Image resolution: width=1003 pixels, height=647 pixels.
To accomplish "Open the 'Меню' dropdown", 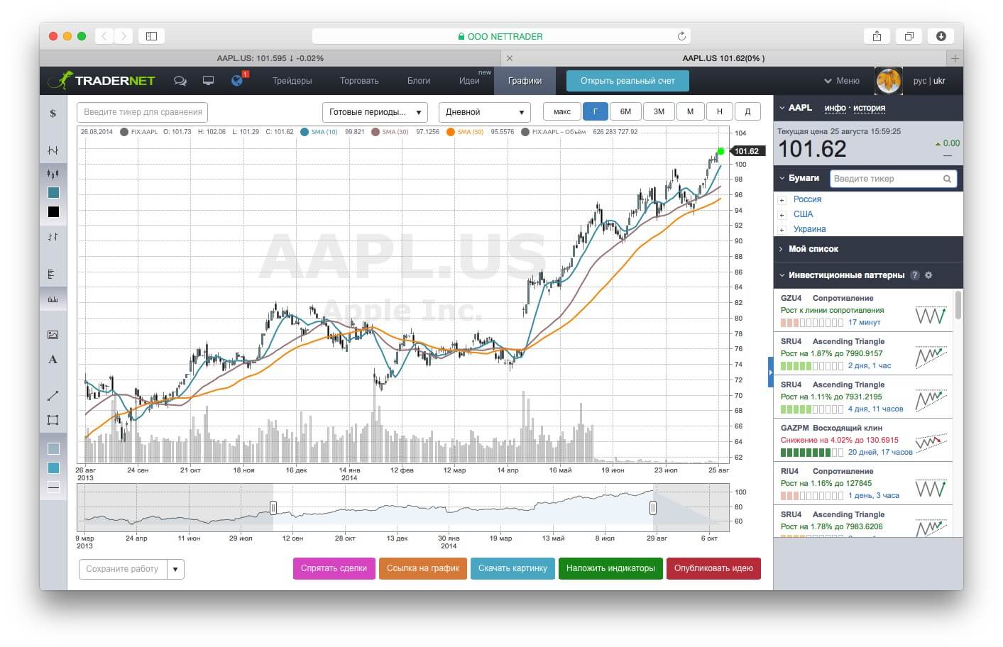I will click(842, 81).
